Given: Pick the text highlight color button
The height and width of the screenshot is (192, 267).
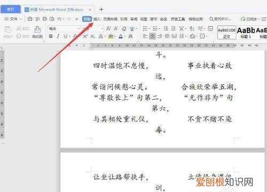Looking at the screenshot, I should pyautogui.click(x=111, y=36).
